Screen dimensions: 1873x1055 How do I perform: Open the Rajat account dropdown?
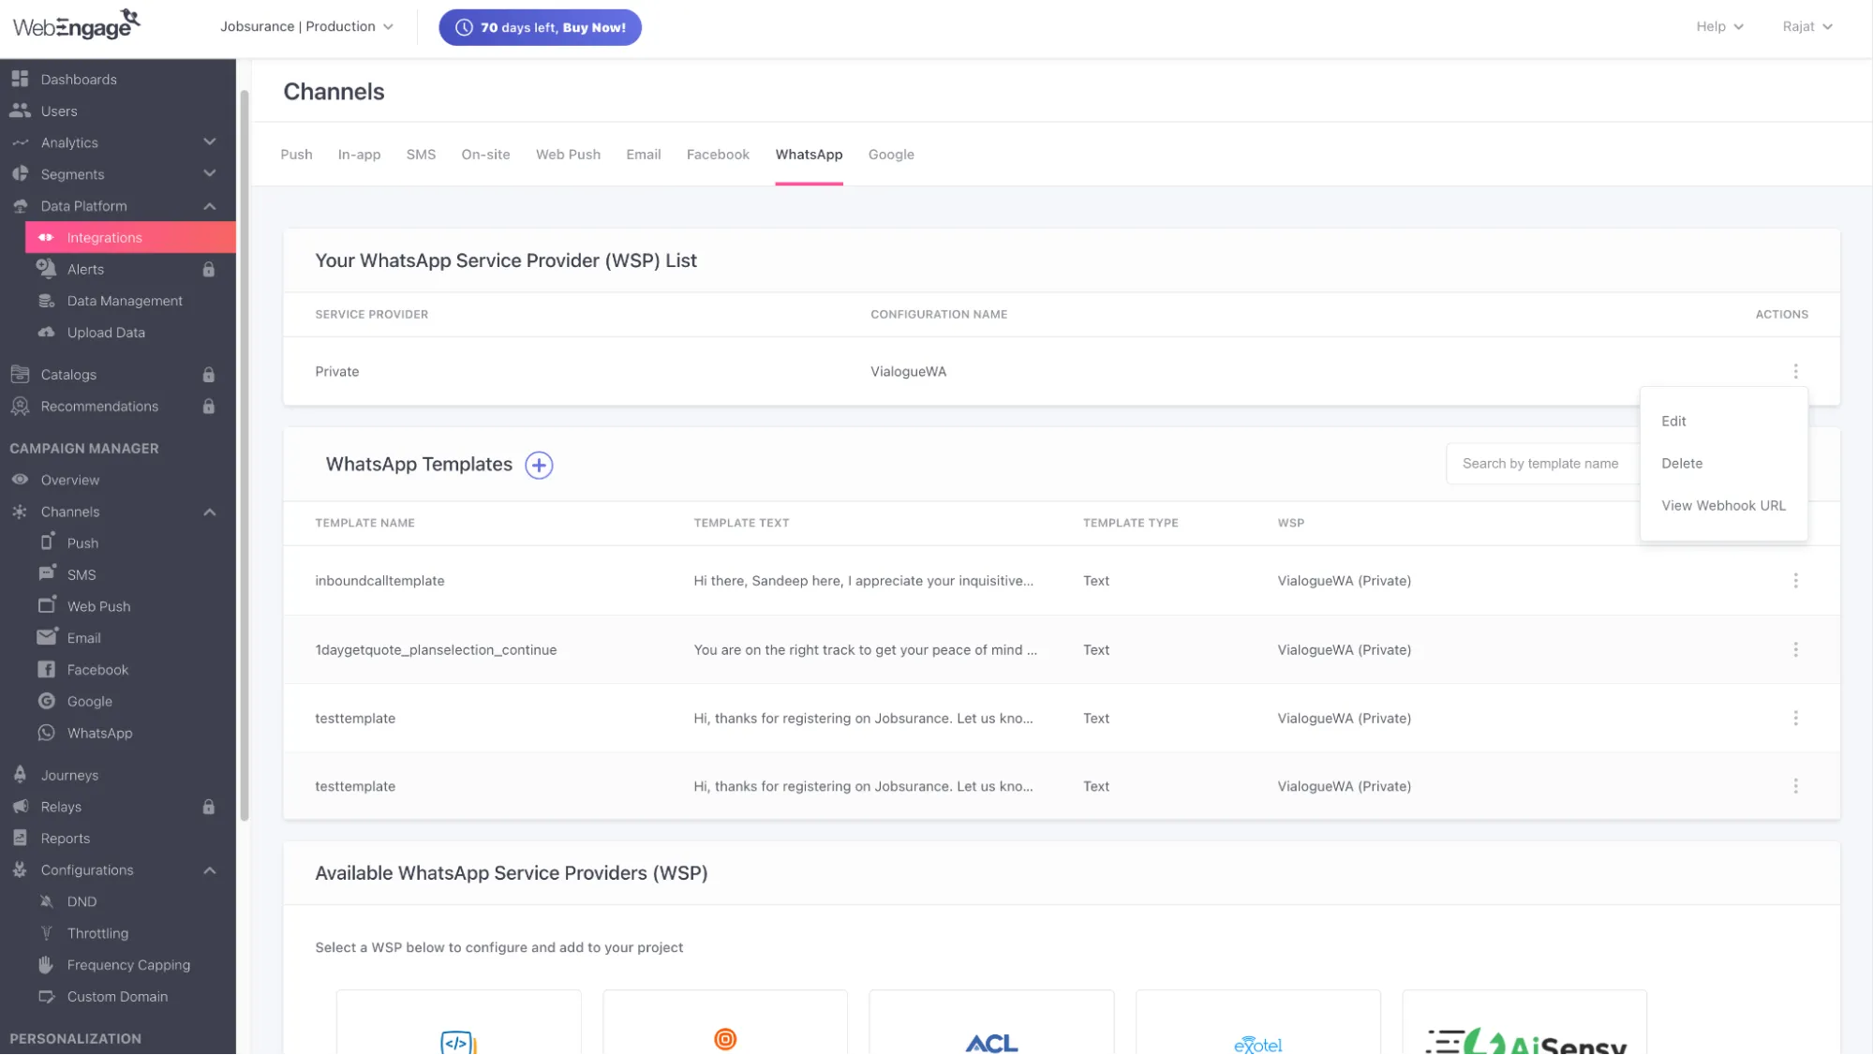(x=1807, y=26)
